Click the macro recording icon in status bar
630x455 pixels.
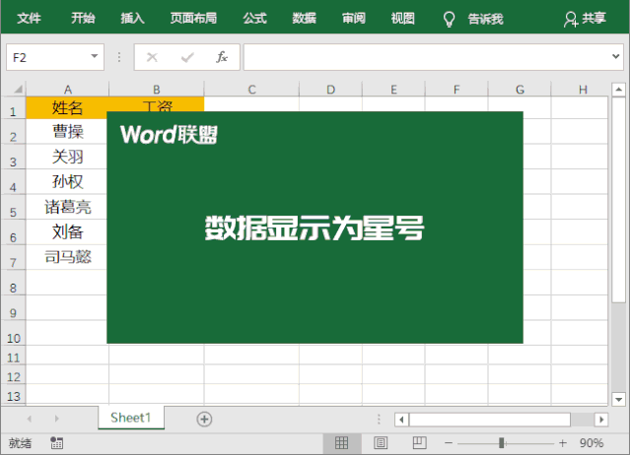56,443
